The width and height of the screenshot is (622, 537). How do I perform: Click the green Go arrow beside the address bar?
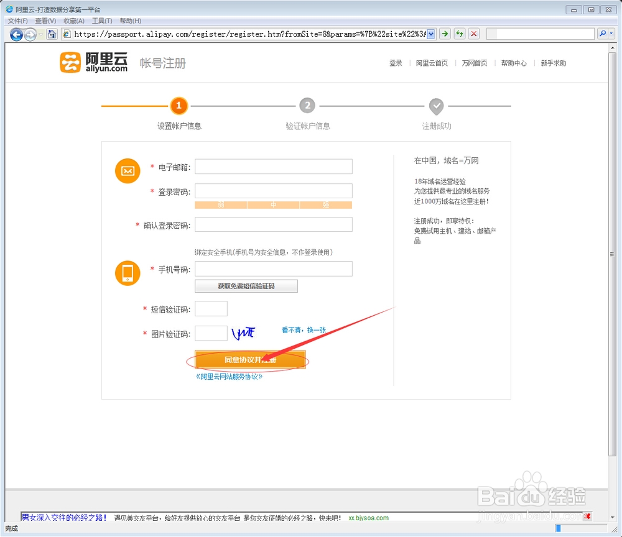coord(445,34)
